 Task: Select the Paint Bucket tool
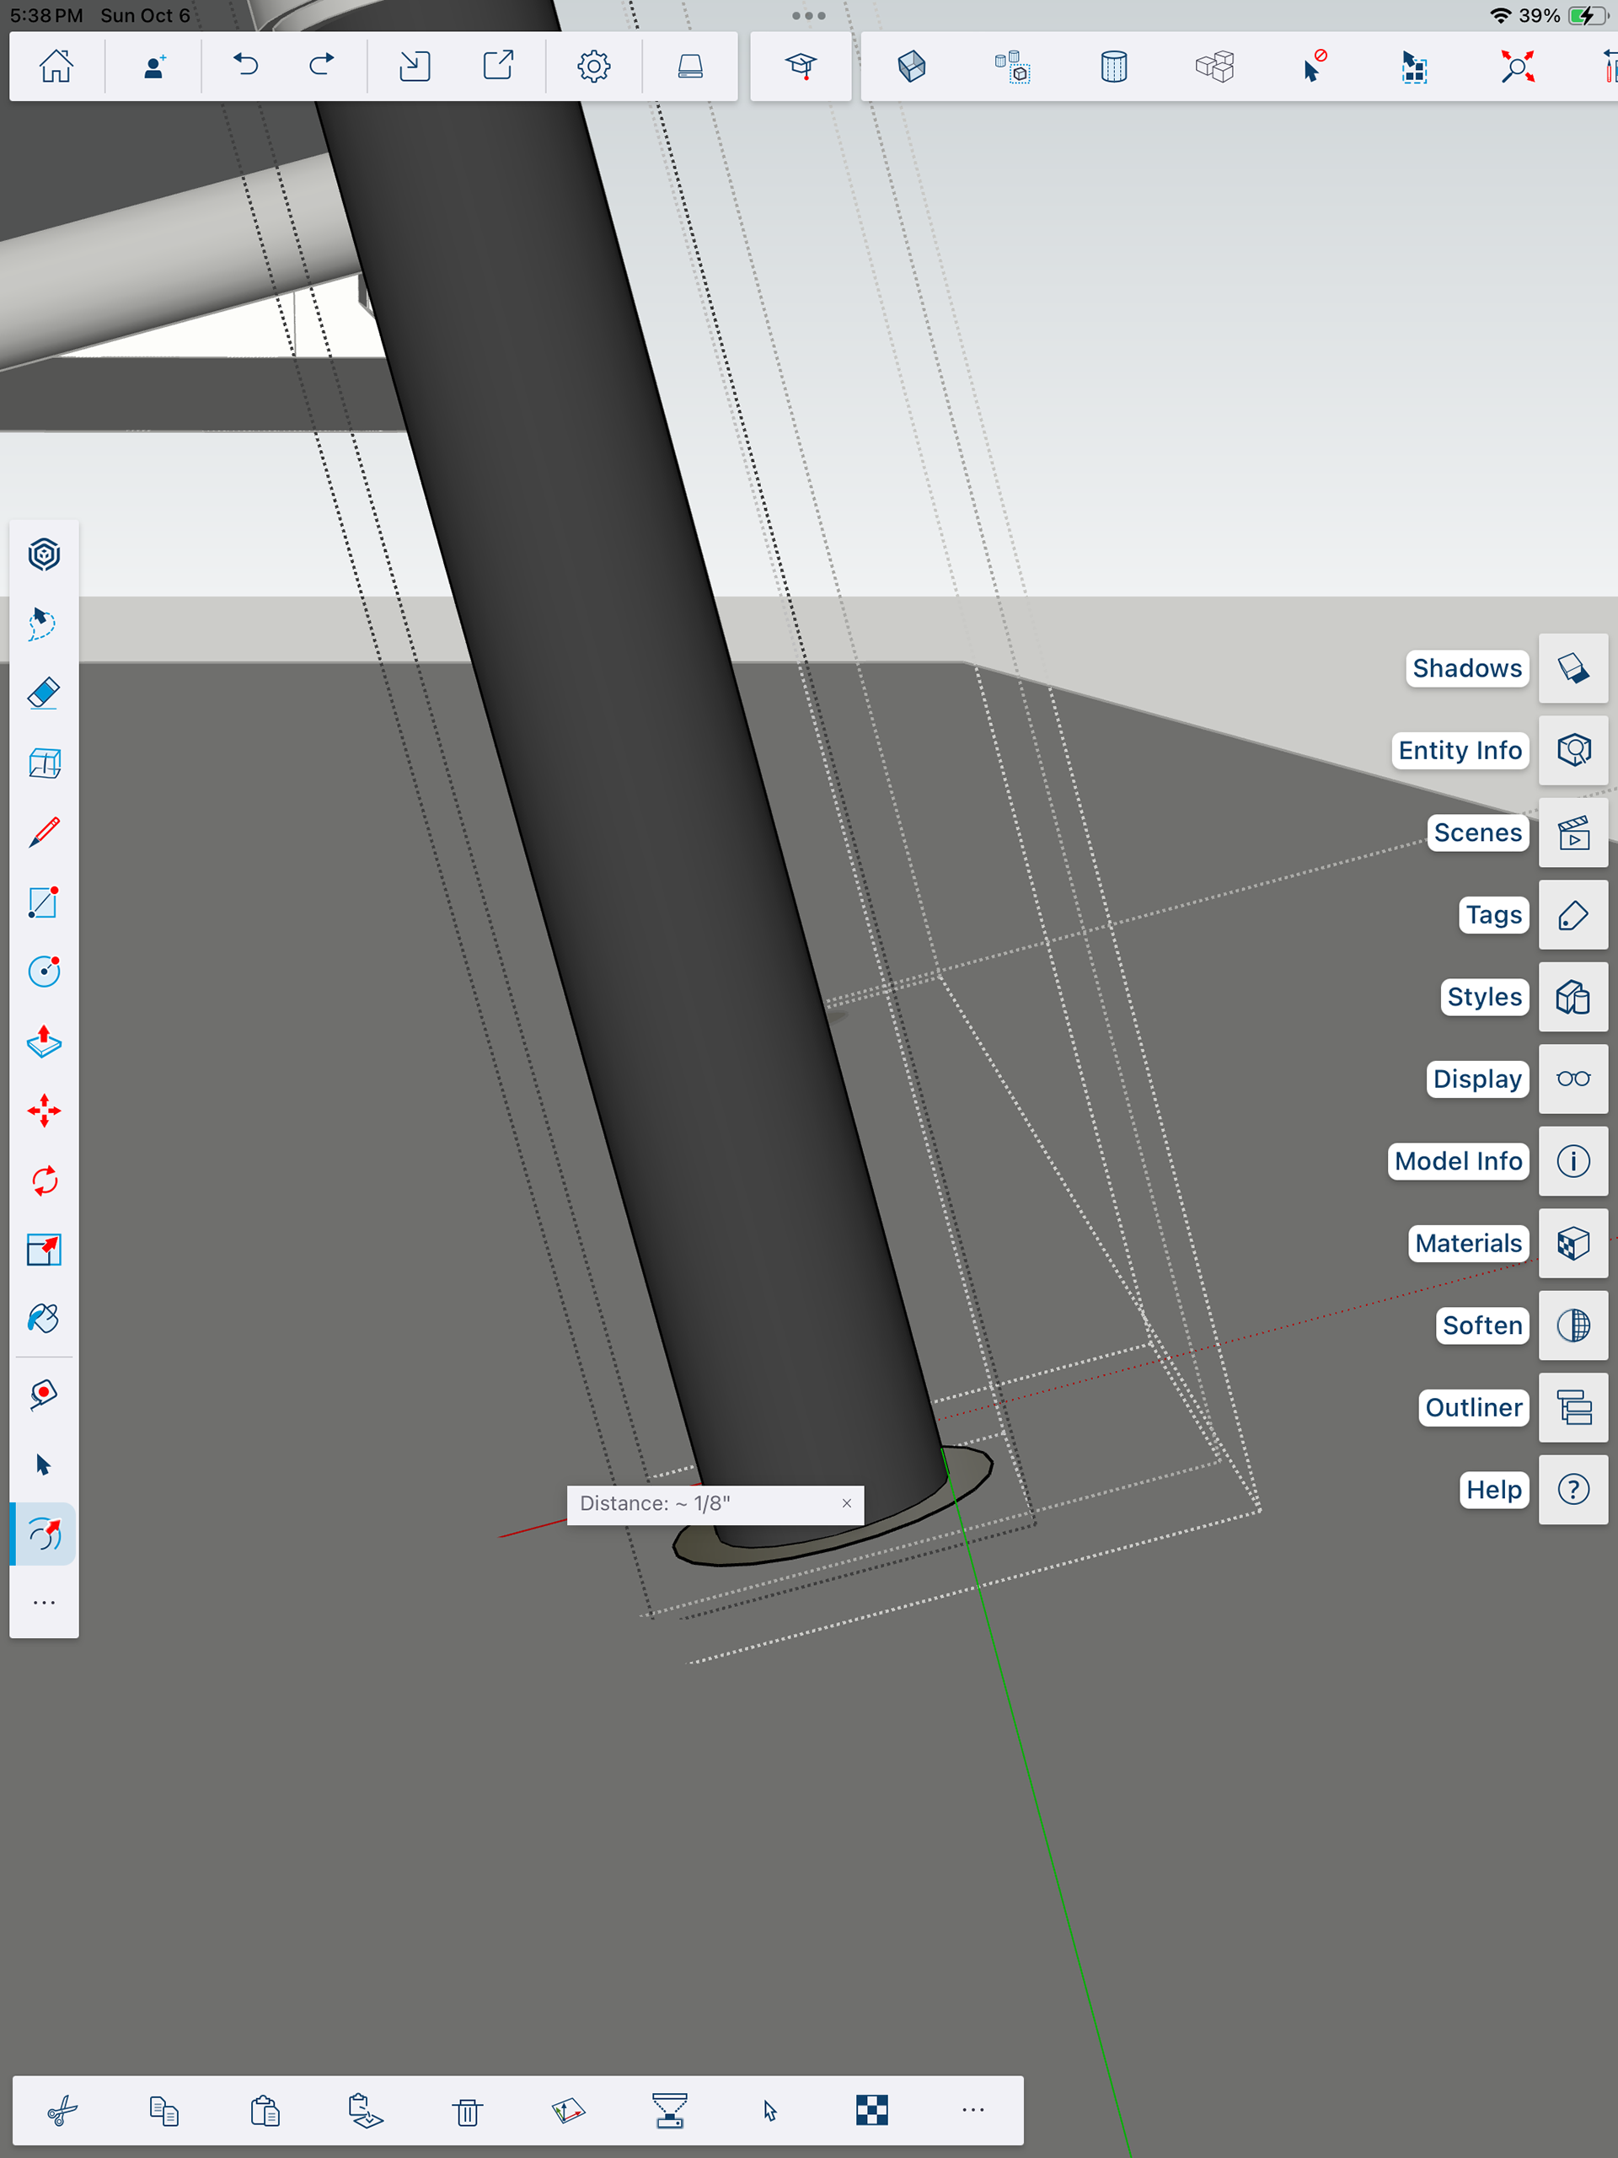pyautogui.click(x=44, y=1319)
